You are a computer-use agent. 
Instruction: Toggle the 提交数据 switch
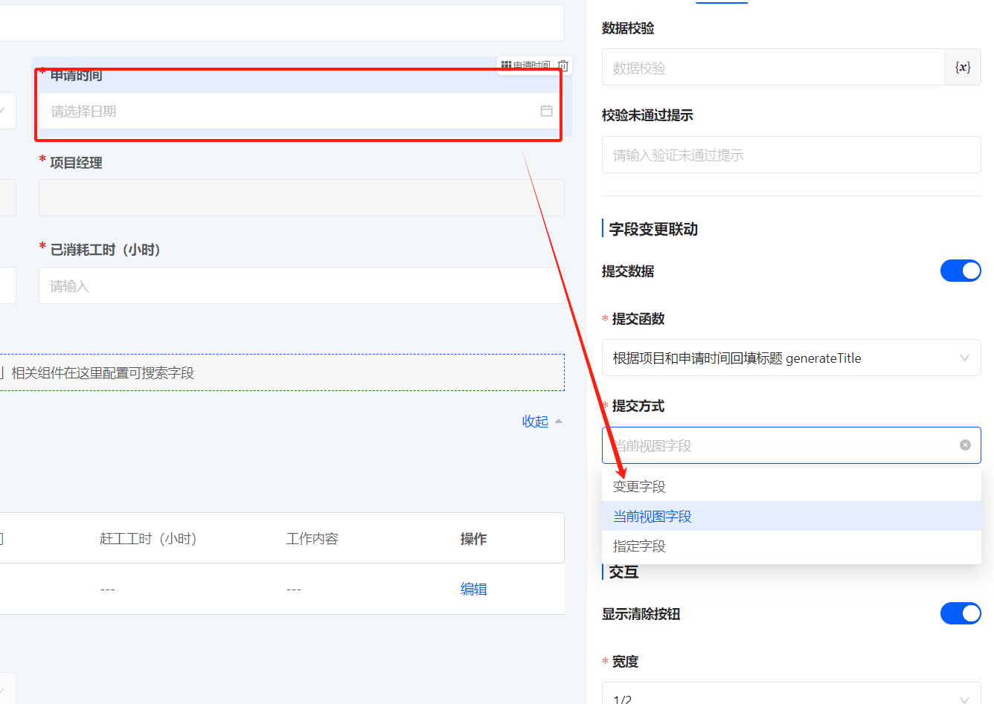coord(961,271)
